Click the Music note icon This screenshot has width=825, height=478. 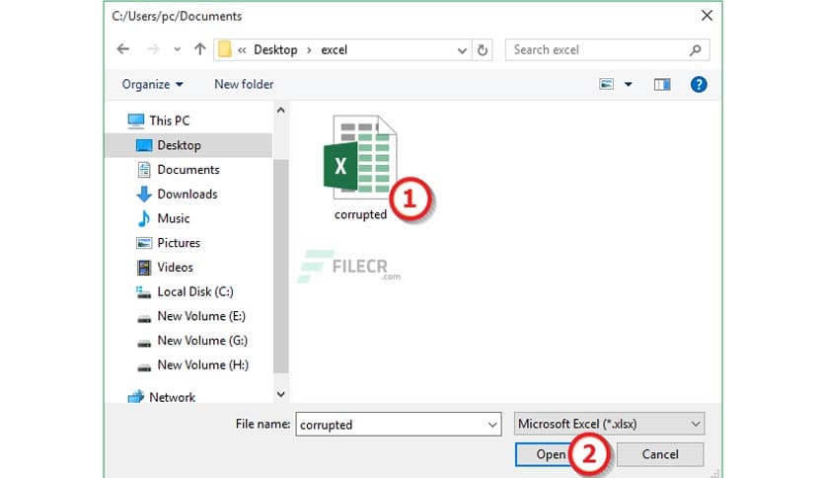(x=144, y=218)
